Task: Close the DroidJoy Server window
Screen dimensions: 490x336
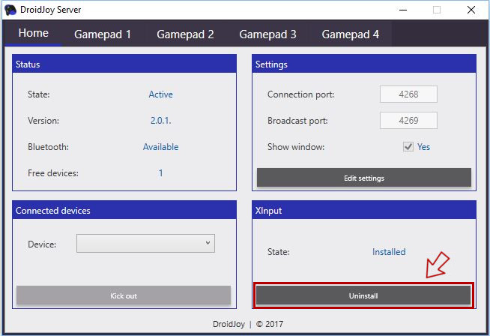Action: [471, 10]
